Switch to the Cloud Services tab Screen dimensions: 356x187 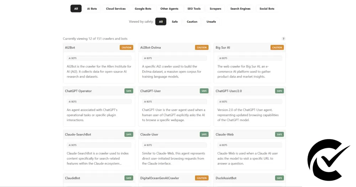(116, 9)
